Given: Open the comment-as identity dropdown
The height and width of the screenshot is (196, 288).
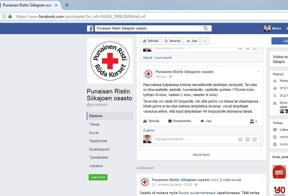Looking at the screenshot, I should click(254, 121).
